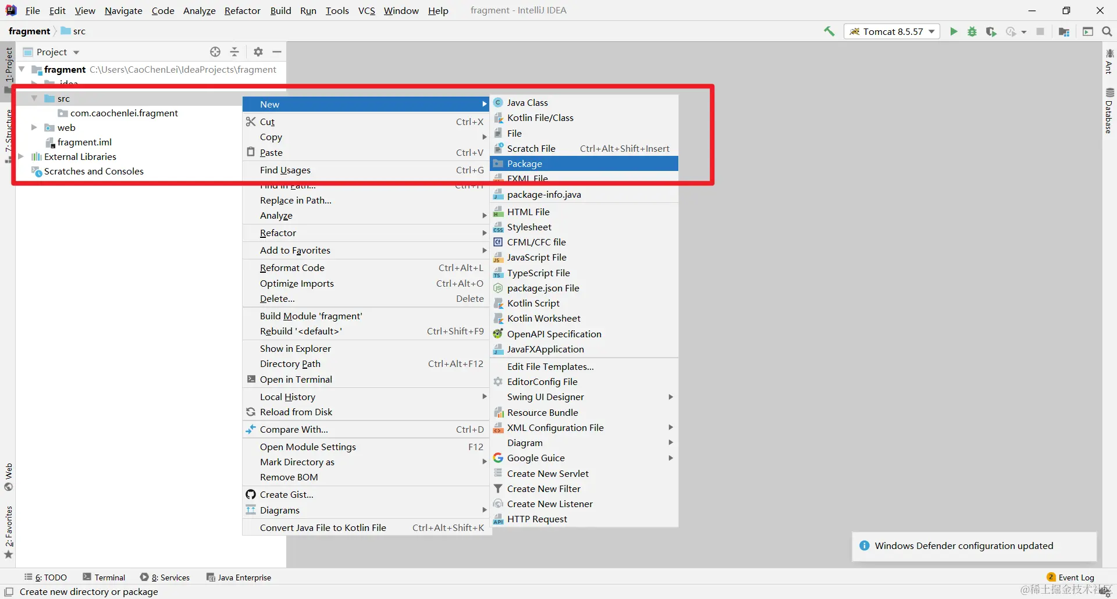Viewport: 1117px width, 599px height.
Task: Click Cut in the context menu
Action: (366, 122)
